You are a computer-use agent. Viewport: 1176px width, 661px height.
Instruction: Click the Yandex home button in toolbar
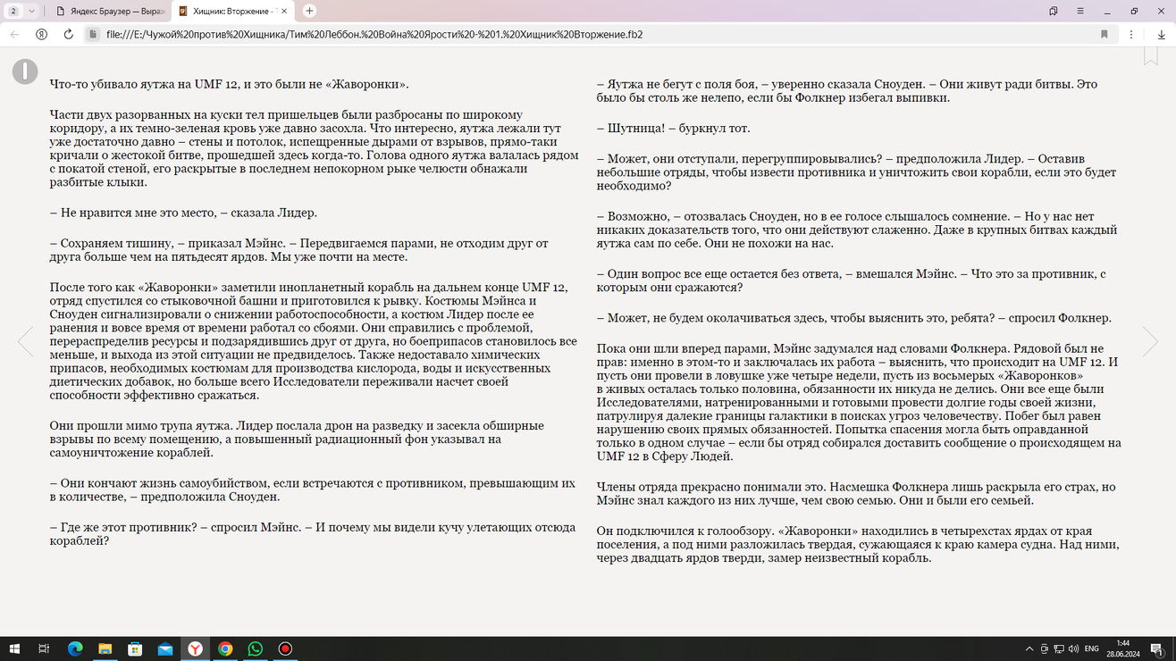click(x=41, y=34)
